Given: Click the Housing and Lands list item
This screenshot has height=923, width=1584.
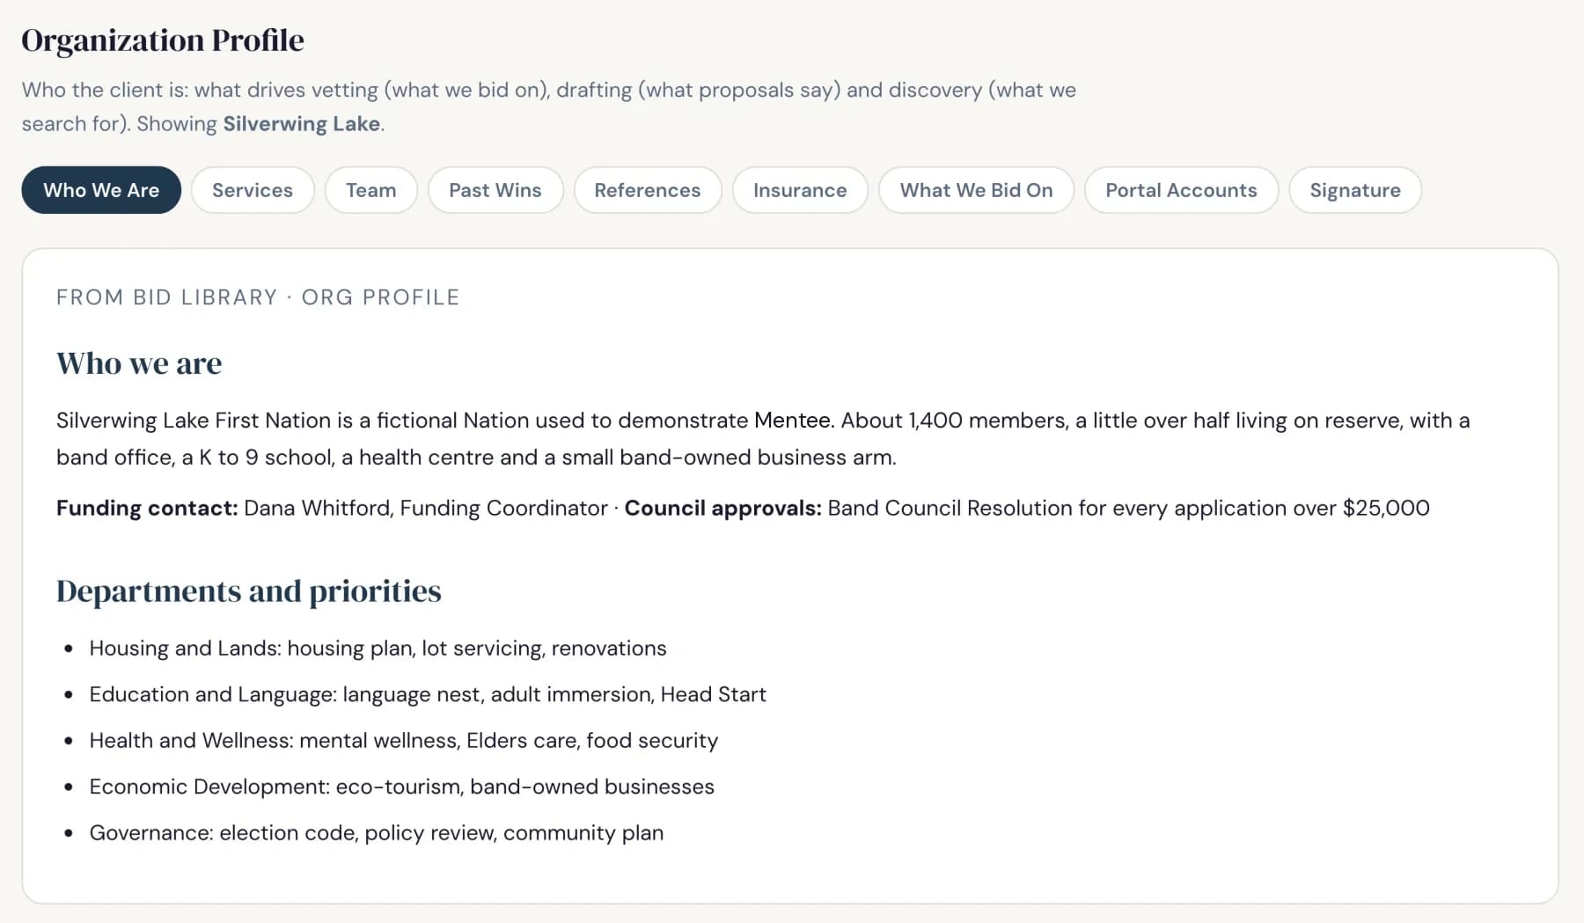Looking at the screenshot, I should pyautogui.click(x=378, y=648).
